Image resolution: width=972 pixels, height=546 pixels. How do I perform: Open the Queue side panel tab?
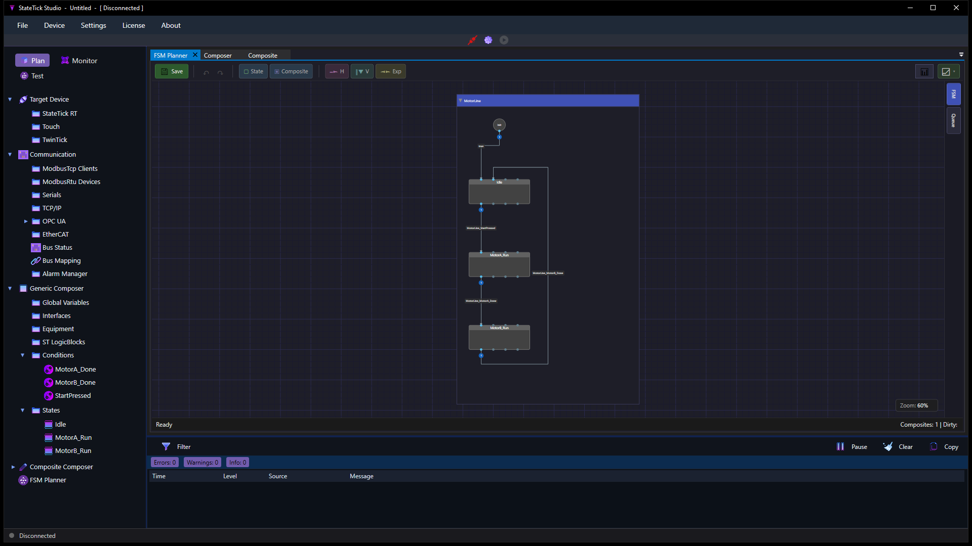pyautogui.click(x=953, y=120)
